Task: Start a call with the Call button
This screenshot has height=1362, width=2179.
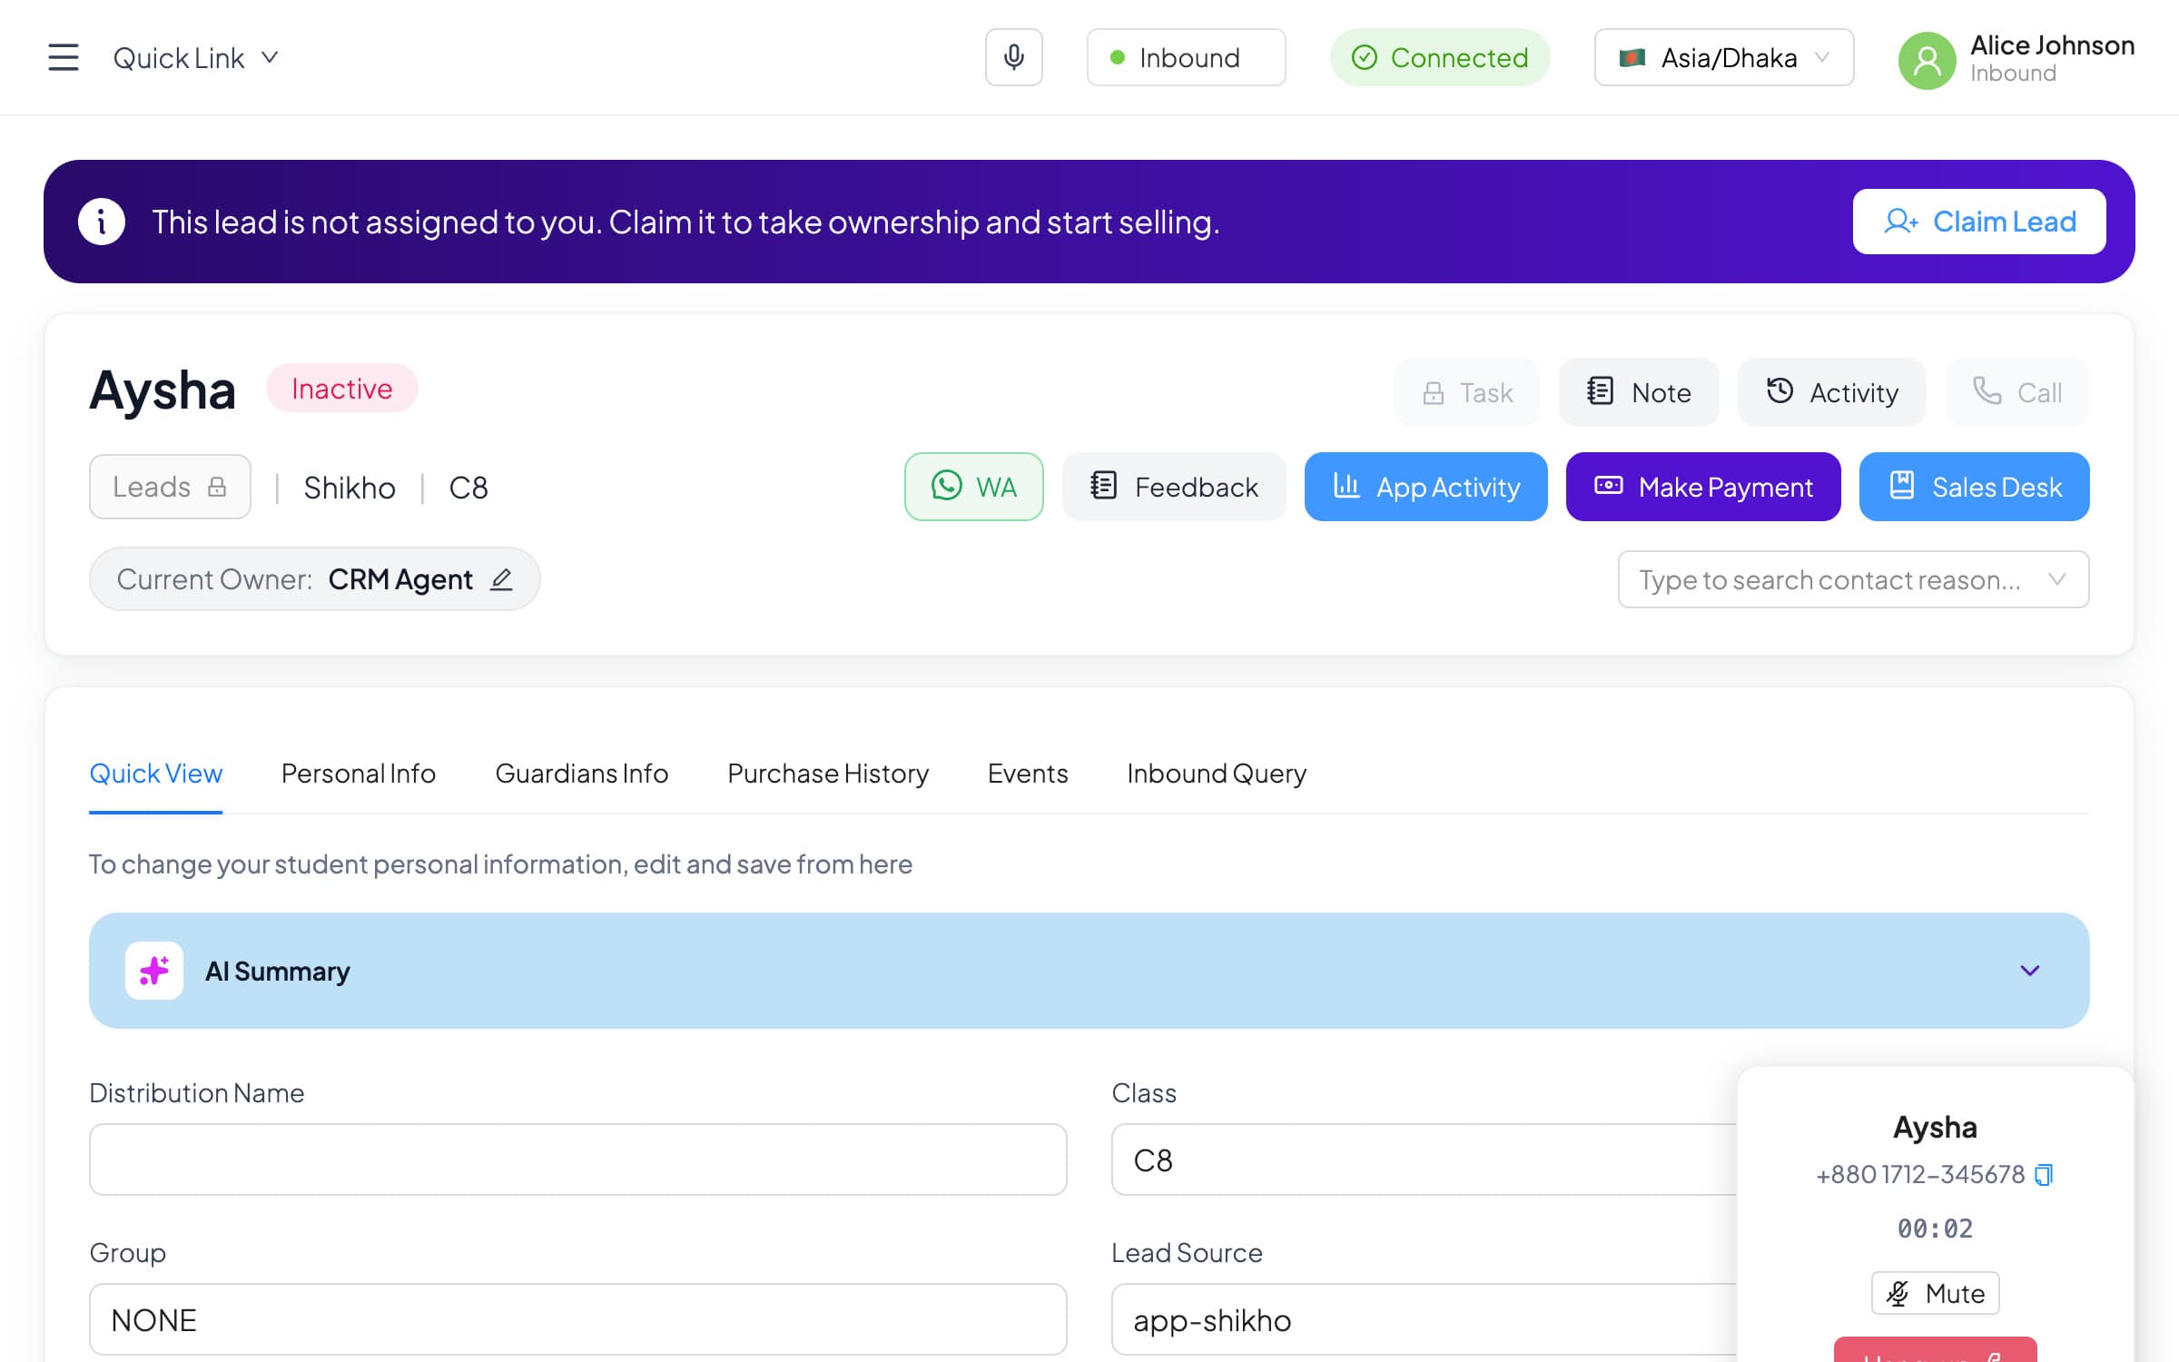Action: (2017, 392)
